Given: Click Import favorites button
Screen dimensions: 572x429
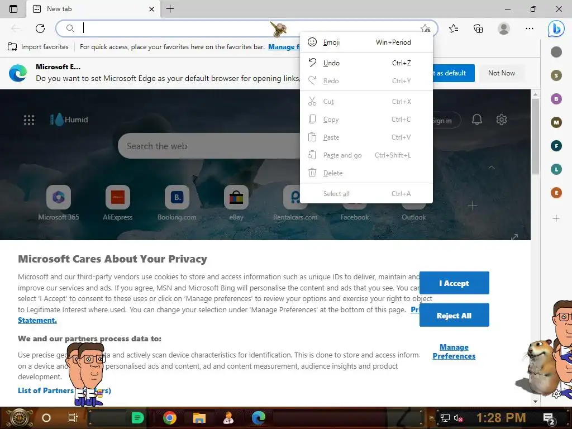Looking at the screenshot, I should tap(38, 47).
